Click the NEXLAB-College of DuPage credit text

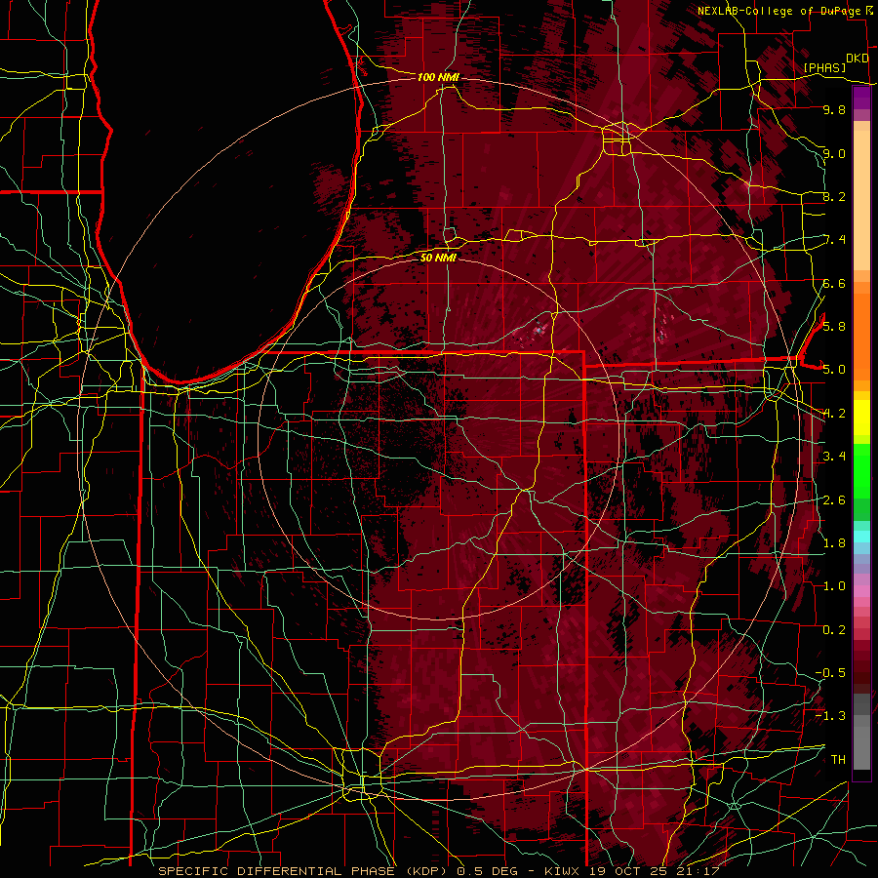point(781,11)
